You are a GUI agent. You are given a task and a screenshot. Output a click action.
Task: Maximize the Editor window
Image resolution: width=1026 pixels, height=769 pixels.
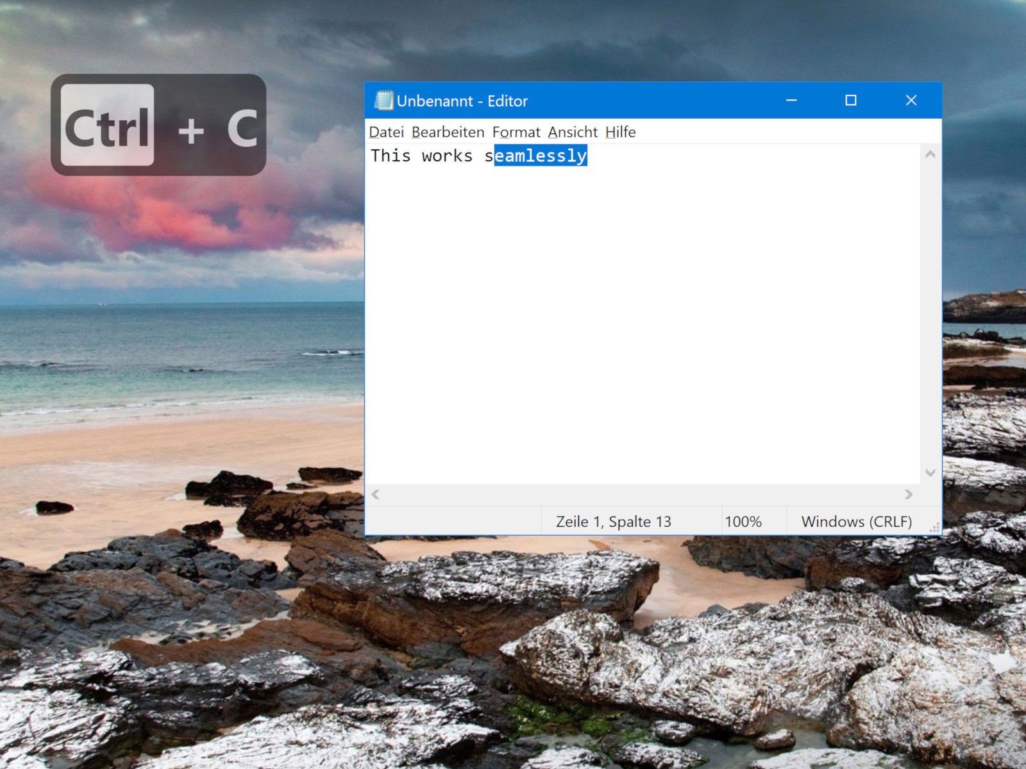click(x=851, y=100)
